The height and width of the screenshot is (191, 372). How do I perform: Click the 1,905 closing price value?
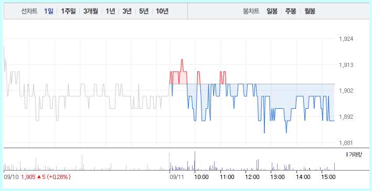[x=28, y=177]
